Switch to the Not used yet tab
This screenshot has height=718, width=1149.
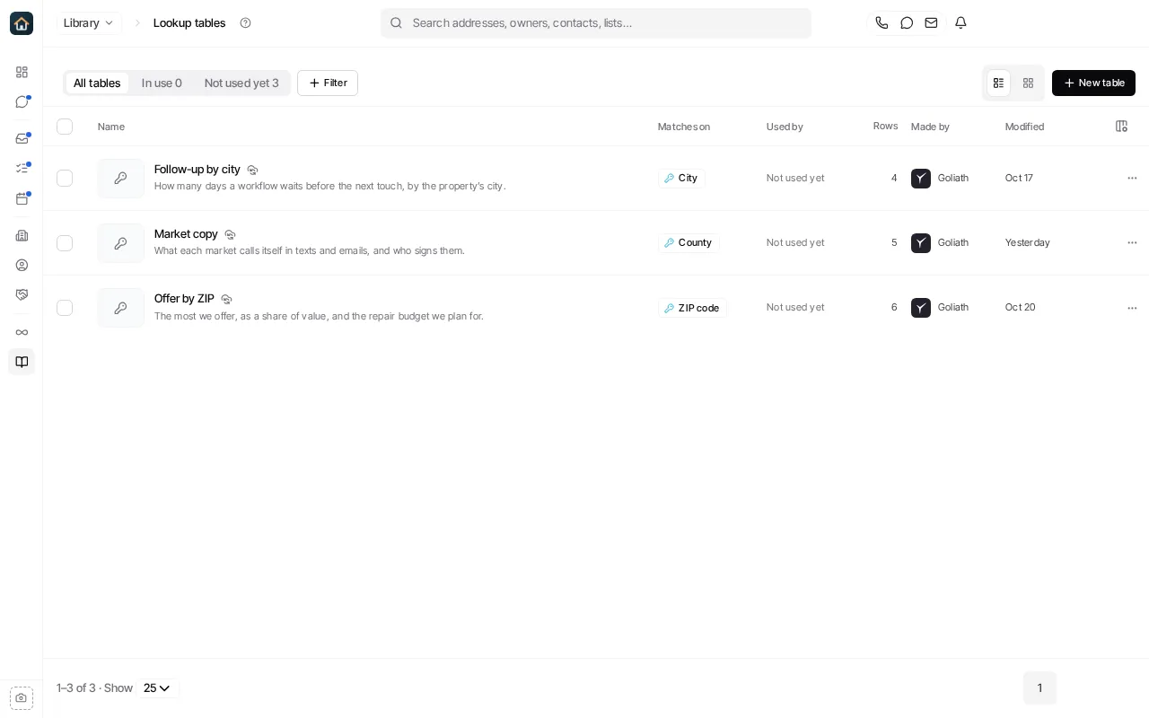(241, 83)
